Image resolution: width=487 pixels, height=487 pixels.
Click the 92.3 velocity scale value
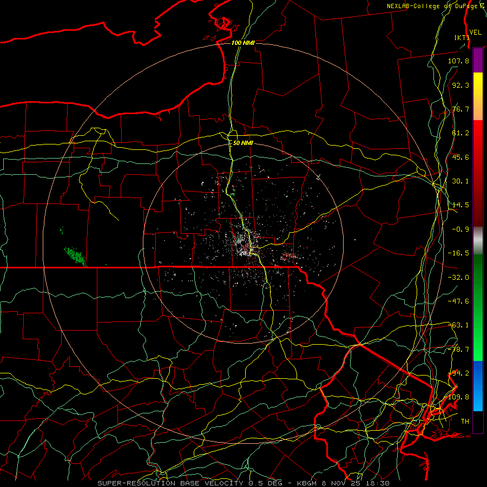coord(460,85)
